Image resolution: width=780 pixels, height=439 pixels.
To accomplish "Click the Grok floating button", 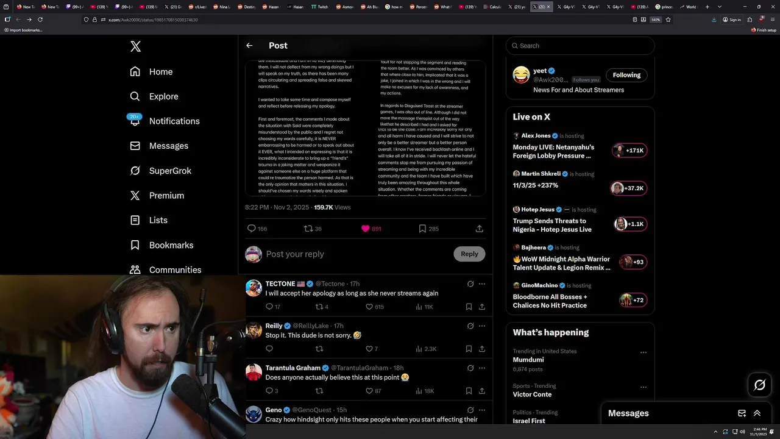I will (x=760, y=385).
